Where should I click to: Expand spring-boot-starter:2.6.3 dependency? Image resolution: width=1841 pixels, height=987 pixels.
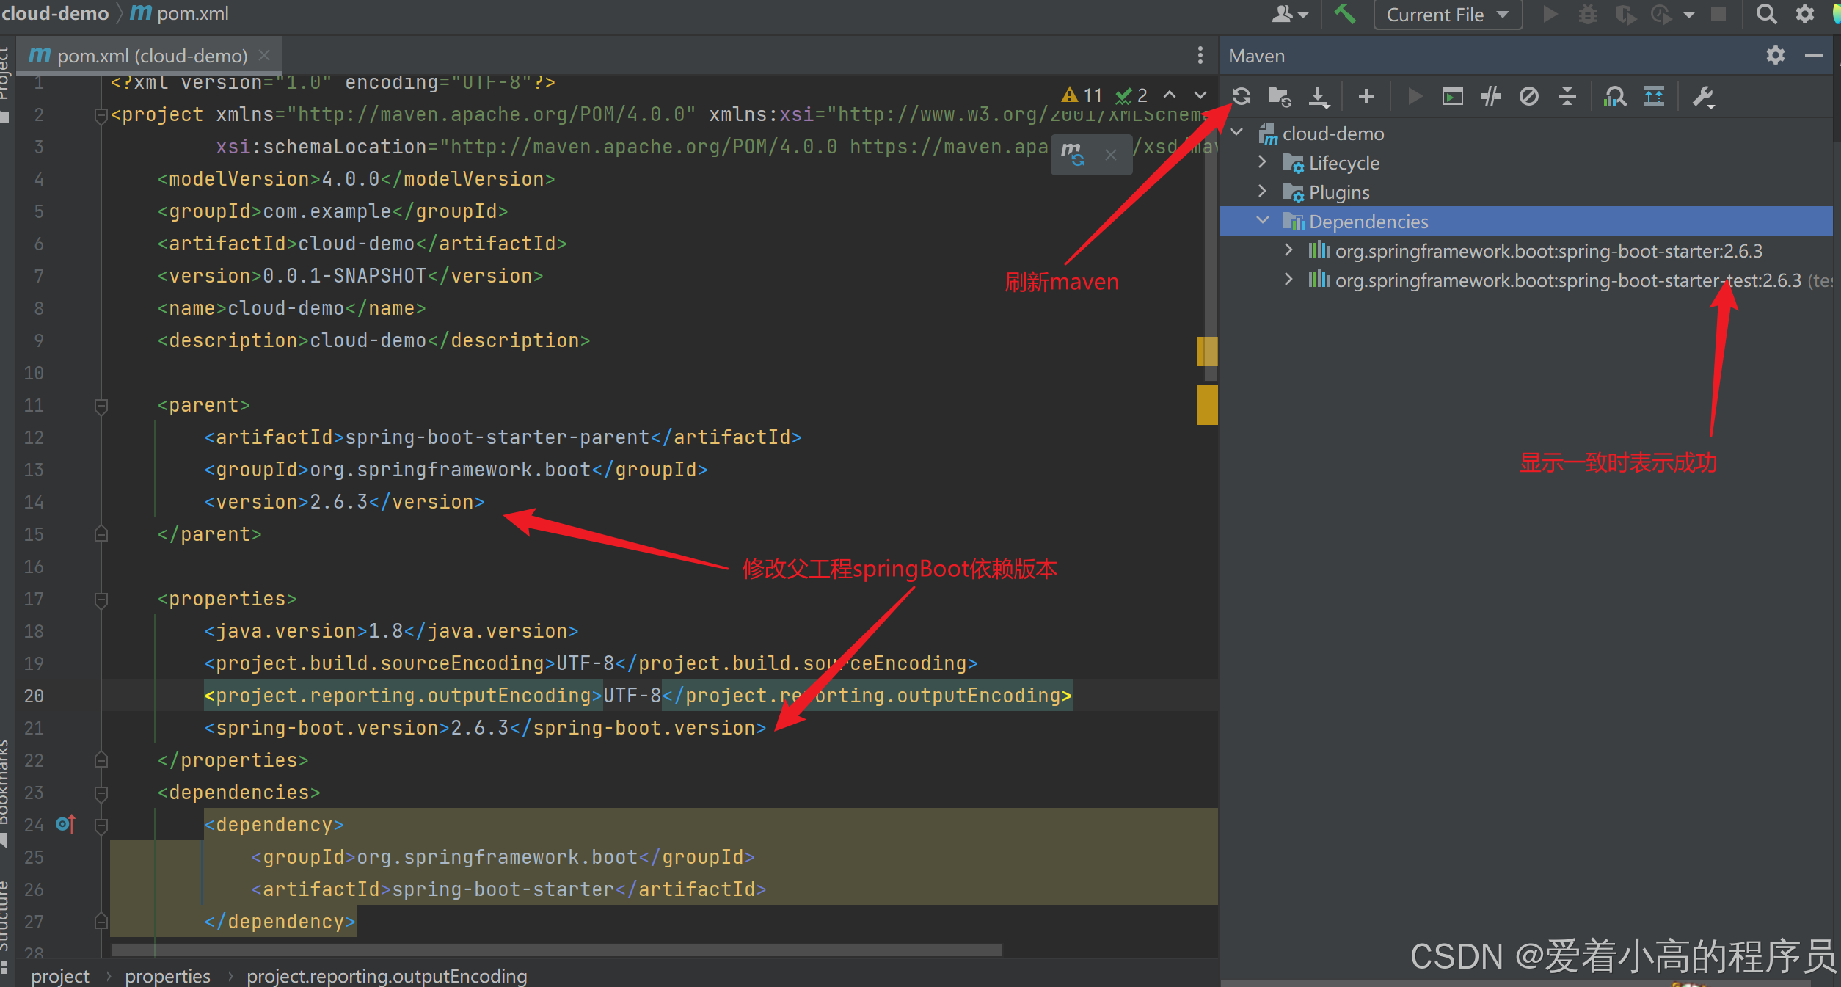point(1288,250)
